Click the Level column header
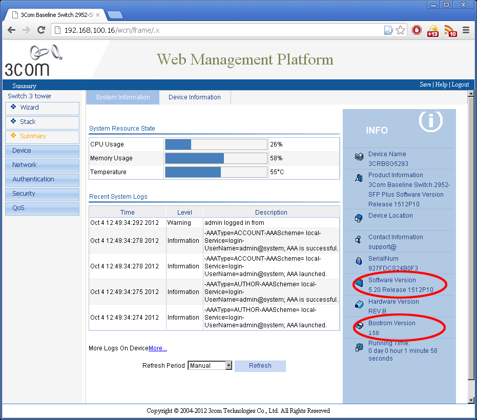 pos(184,212)
